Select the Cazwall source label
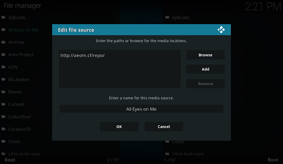Screen dimensions: 283x164 pyautogui.click(x=16, y=104)
